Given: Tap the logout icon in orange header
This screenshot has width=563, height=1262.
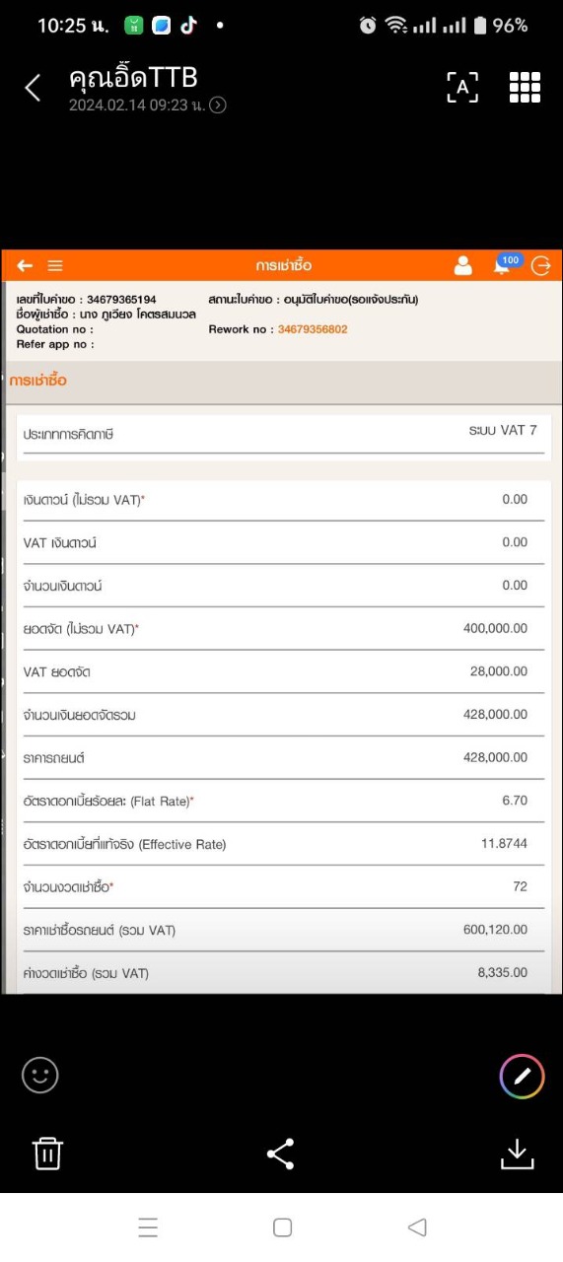Looking at the screenshot, I should click(x=541, y=265).
